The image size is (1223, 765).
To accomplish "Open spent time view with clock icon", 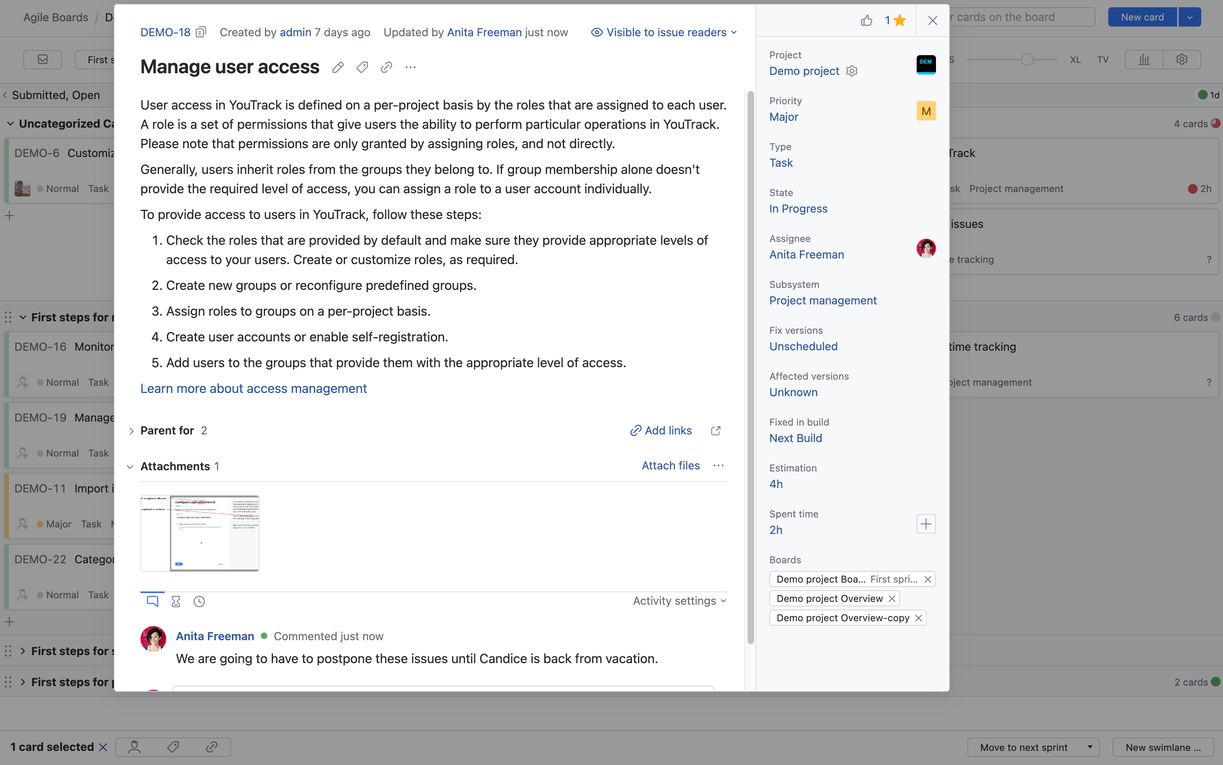I will coord(199,601).
